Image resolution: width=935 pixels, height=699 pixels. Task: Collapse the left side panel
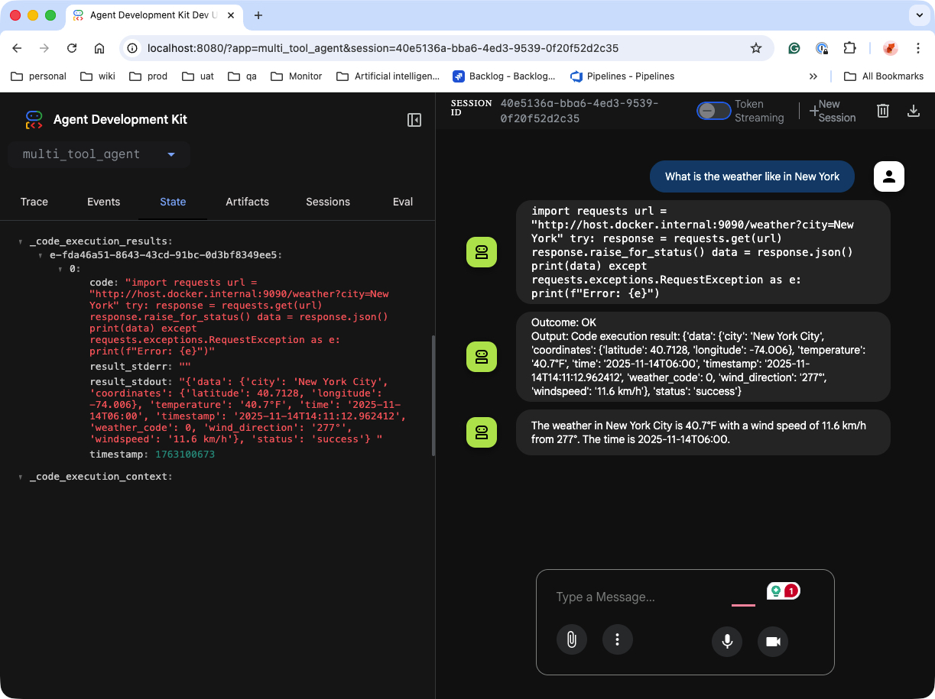(x=414, y=120)
